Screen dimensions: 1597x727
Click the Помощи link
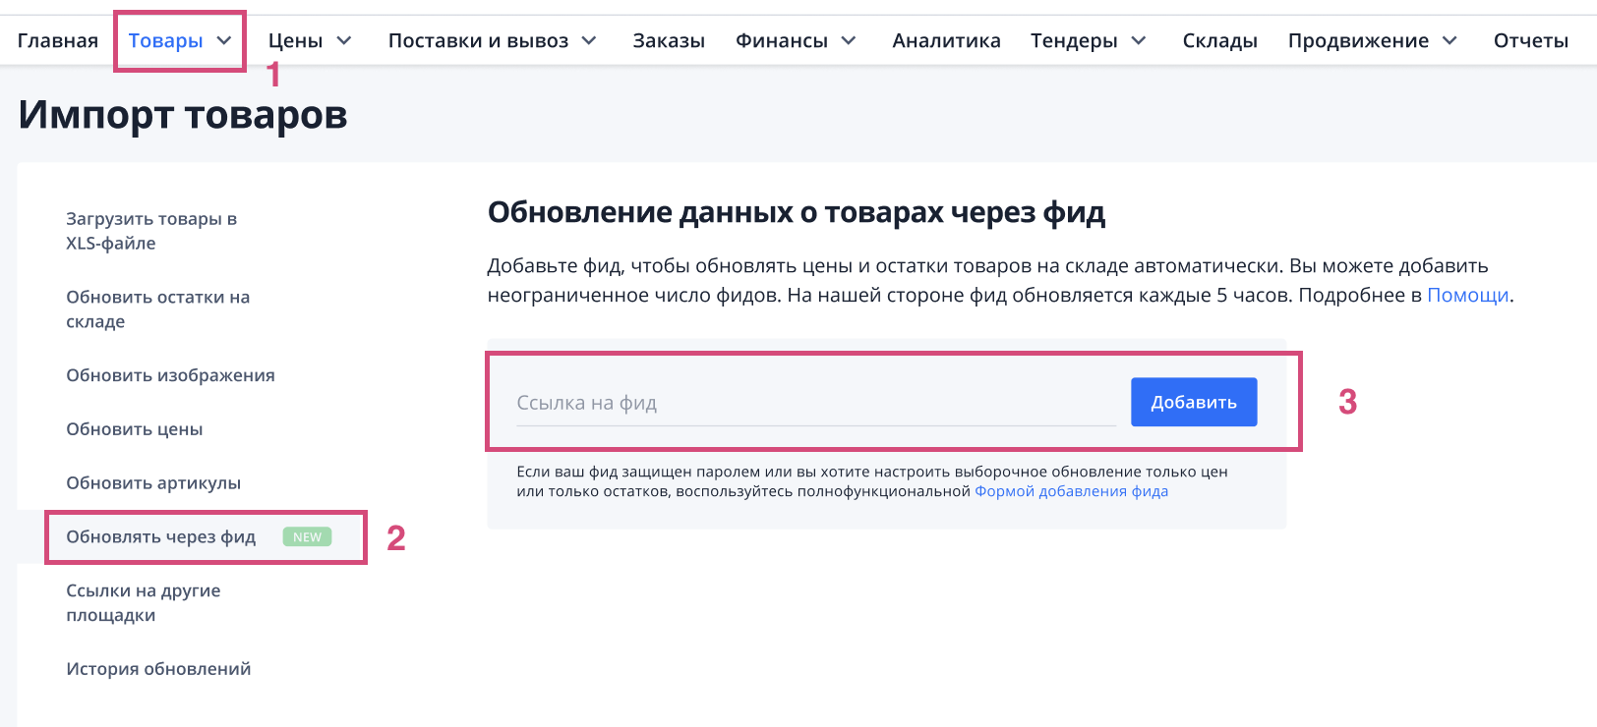coord(1468,294)
